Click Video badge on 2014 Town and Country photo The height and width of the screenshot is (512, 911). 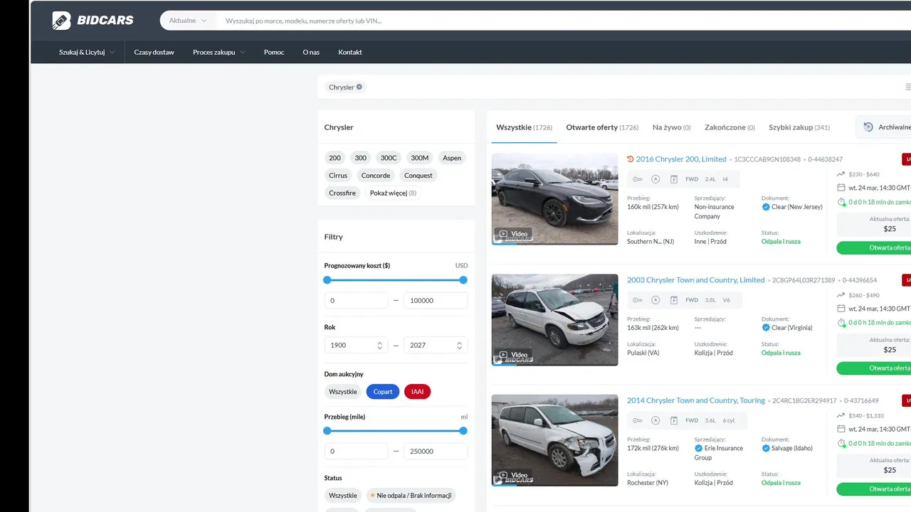click(513, 475)
